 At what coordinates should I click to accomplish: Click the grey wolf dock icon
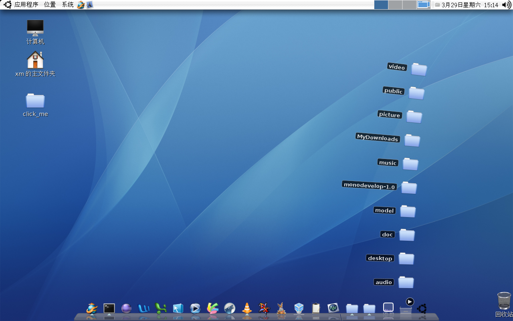tap(230, 308)
